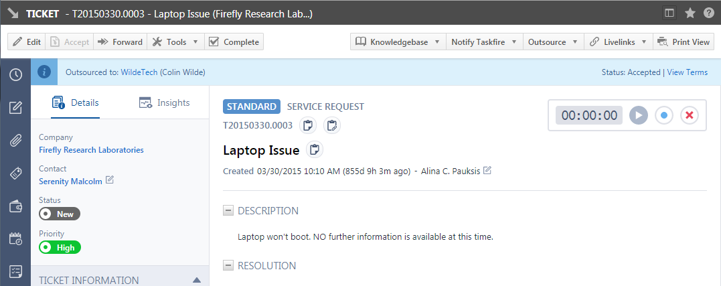Click the Complete button
Image resolution: width=721 pixels, height=286 pixels.
tap(234, 42)
